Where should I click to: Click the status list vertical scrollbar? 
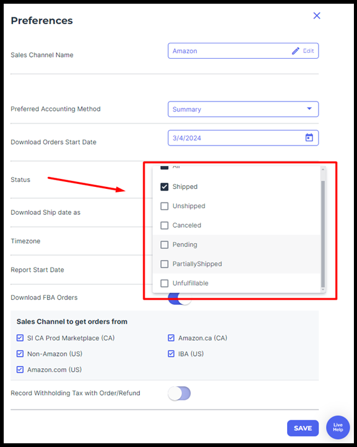coord(323,234)
